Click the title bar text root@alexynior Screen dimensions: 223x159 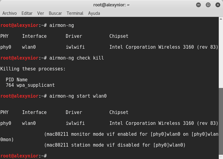pos(111,5)
